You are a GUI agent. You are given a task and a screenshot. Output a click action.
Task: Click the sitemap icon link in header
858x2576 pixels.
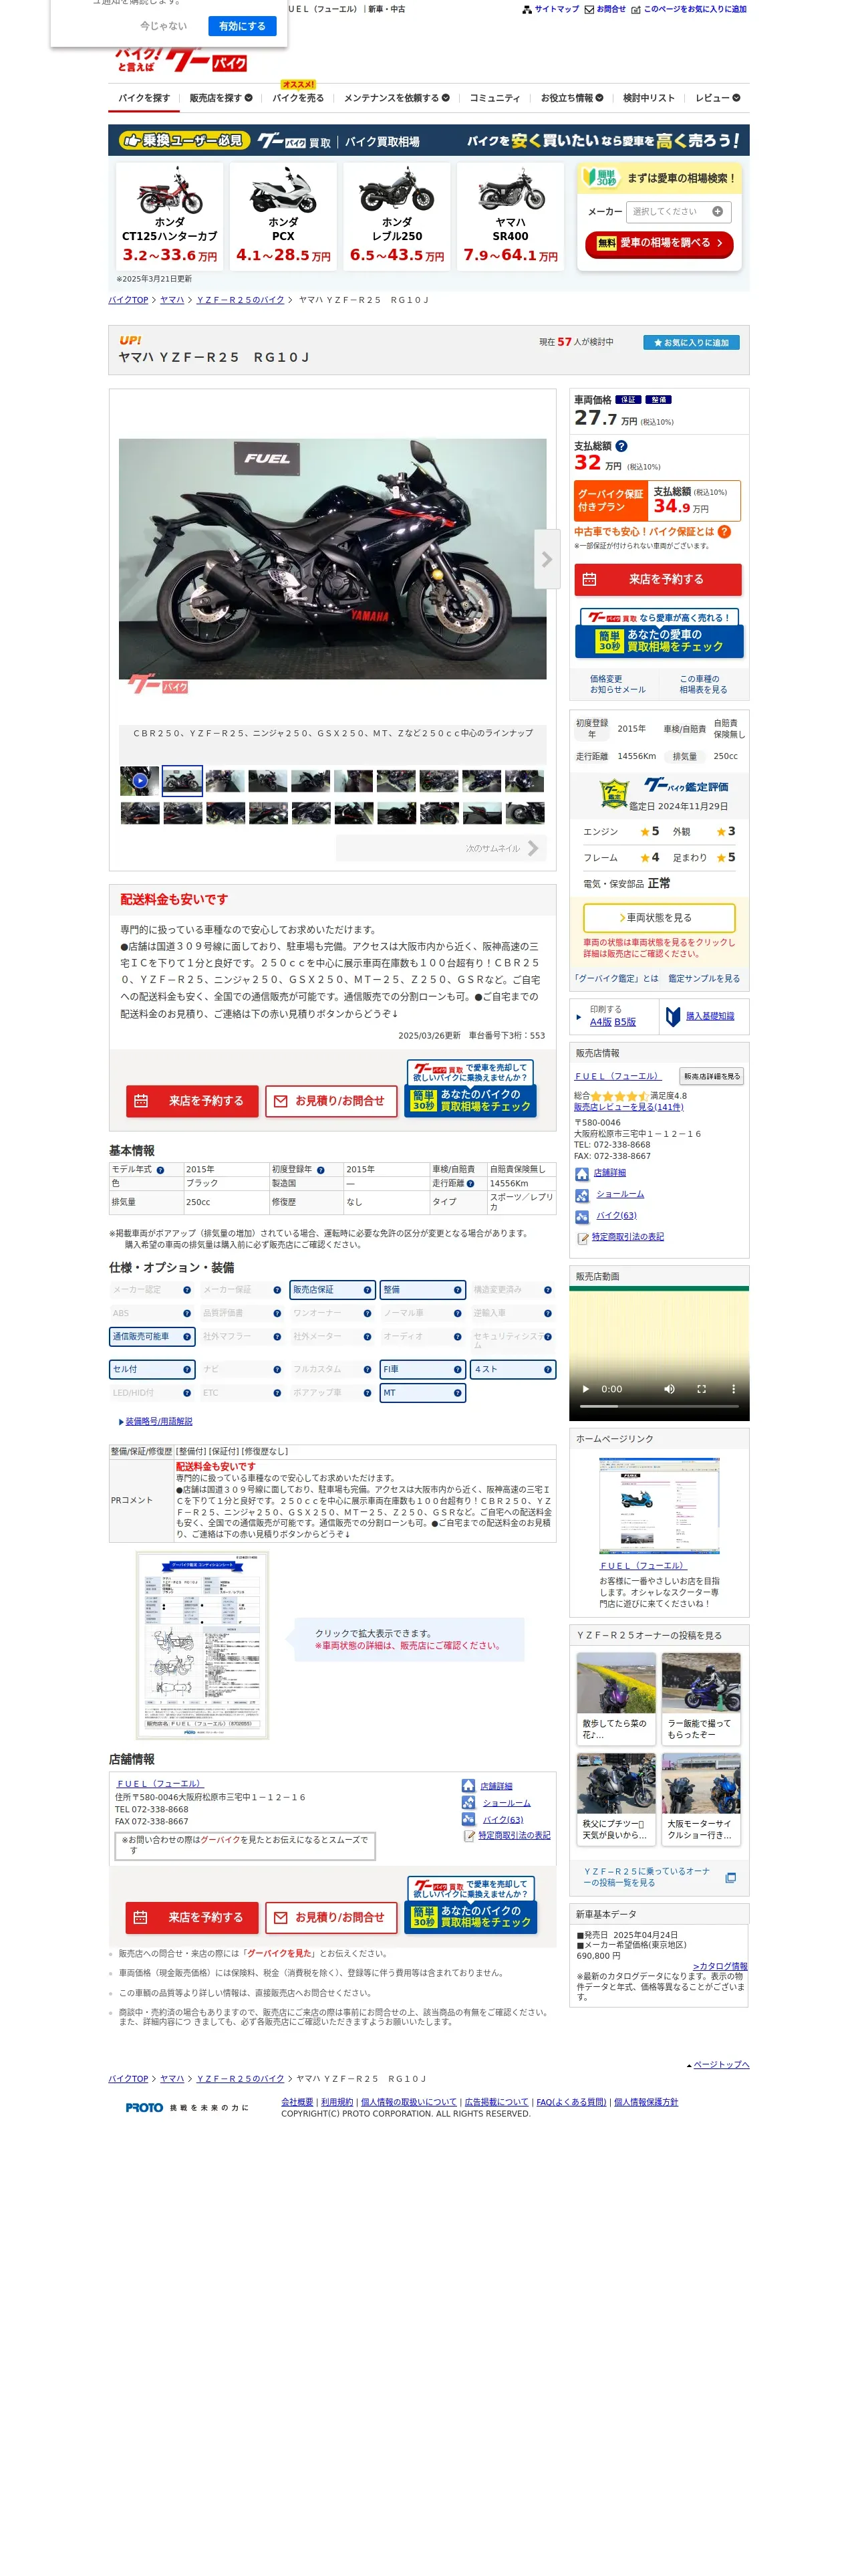[527, 9]
